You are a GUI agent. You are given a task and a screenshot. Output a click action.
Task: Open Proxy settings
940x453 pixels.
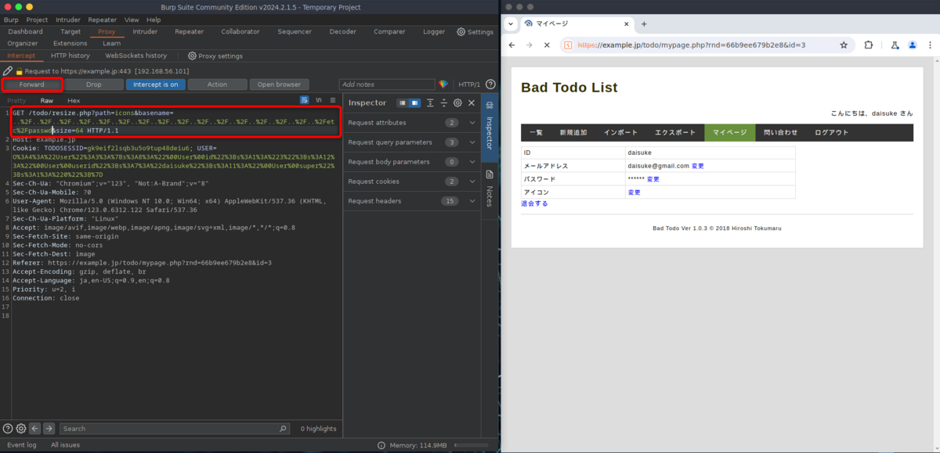coord(215,56)
